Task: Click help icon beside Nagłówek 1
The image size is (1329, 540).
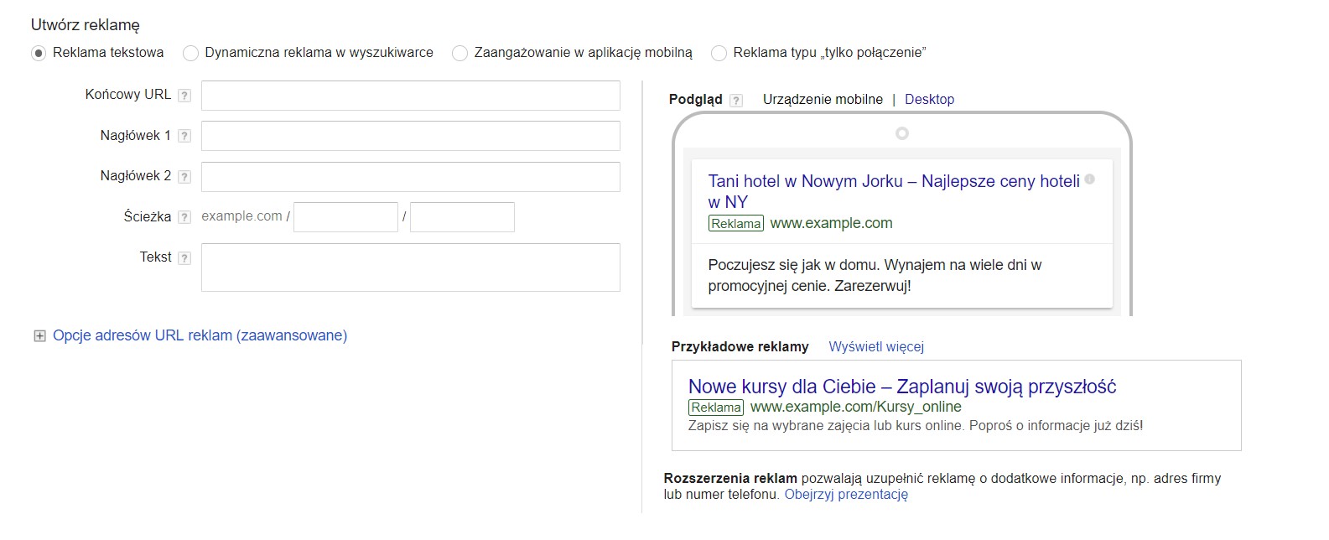Action: [184, 136]
